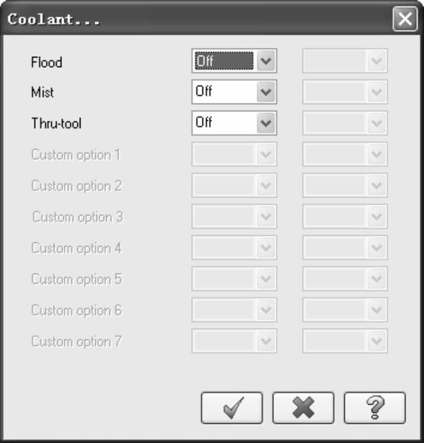Click the Custom option 2 first dropdown
Screen dimensions: 424x443
pos(234,185)
